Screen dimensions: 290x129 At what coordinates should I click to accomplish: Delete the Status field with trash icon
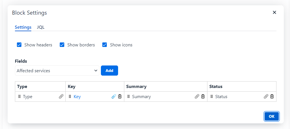tap(272, 96)
